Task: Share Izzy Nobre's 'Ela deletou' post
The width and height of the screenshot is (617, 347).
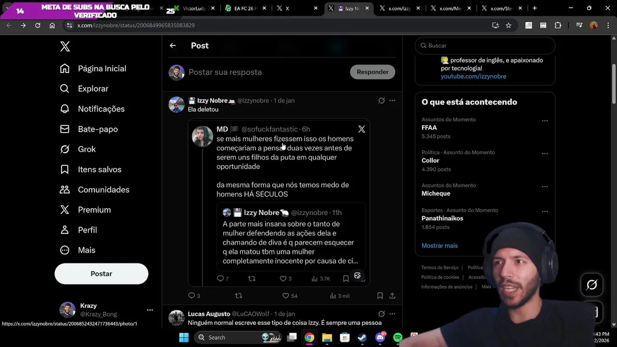Action: coord(392,295)
